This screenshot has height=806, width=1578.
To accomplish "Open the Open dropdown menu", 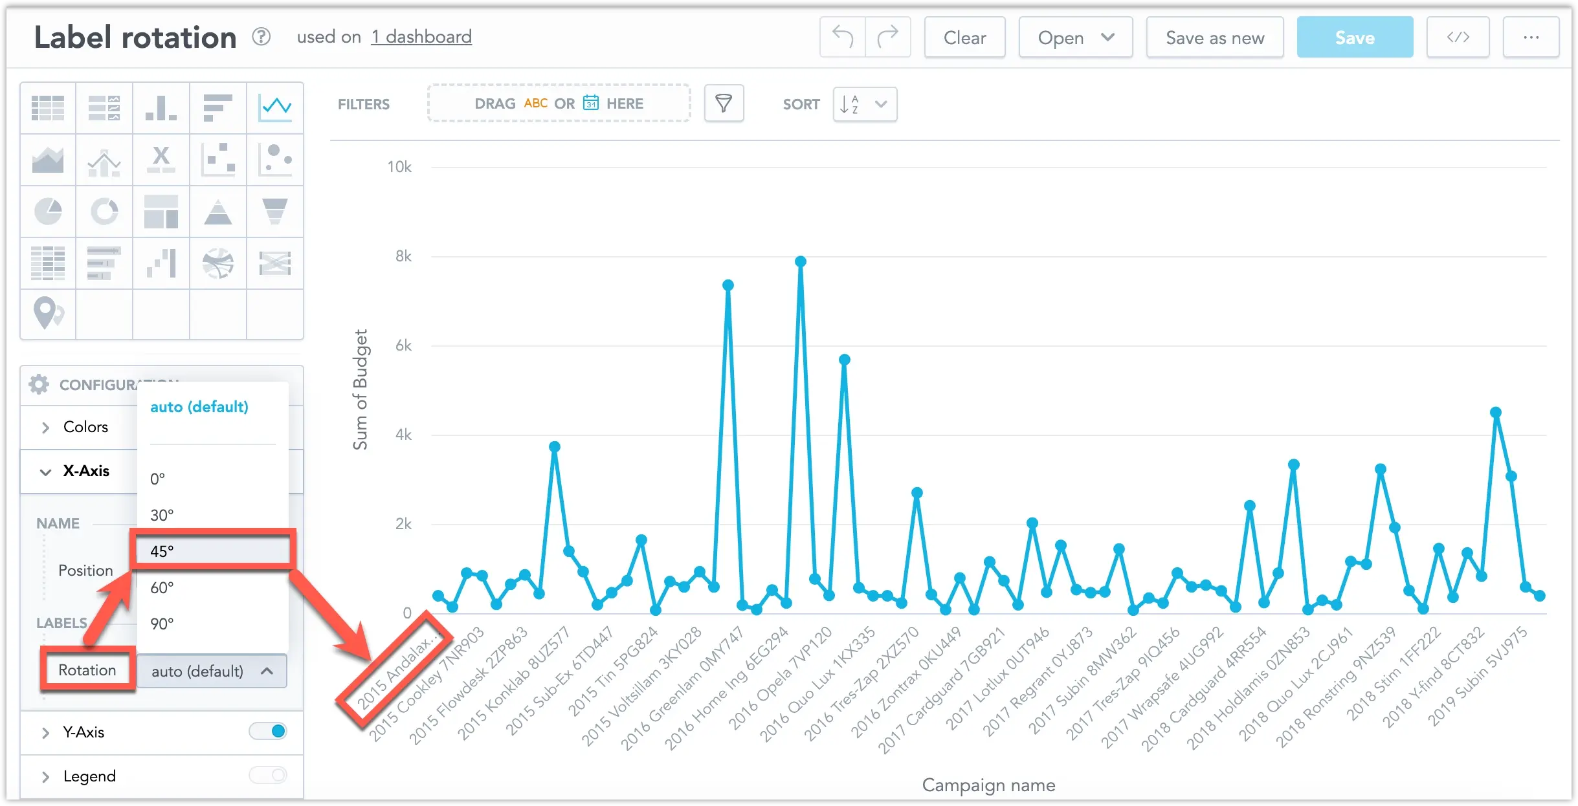I will point(1074,37).
